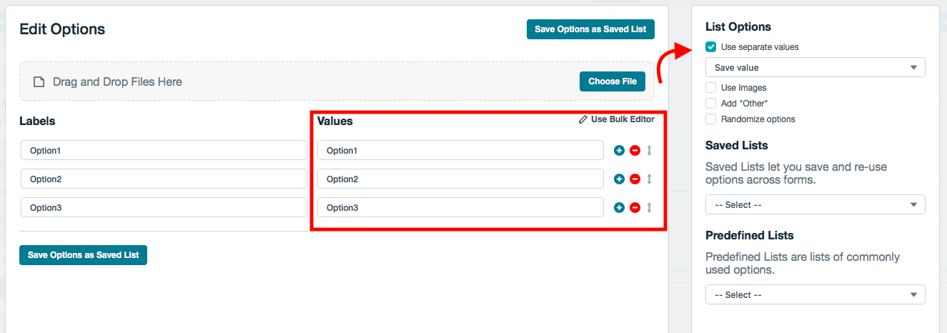The image size is (947, 333).
Task: Click the red remove icon for Option1
Action: (x=635, y=151)
